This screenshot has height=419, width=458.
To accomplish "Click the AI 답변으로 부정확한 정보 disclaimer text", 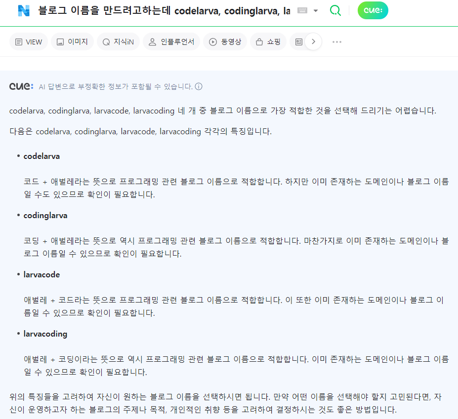I will pos(116,87).
